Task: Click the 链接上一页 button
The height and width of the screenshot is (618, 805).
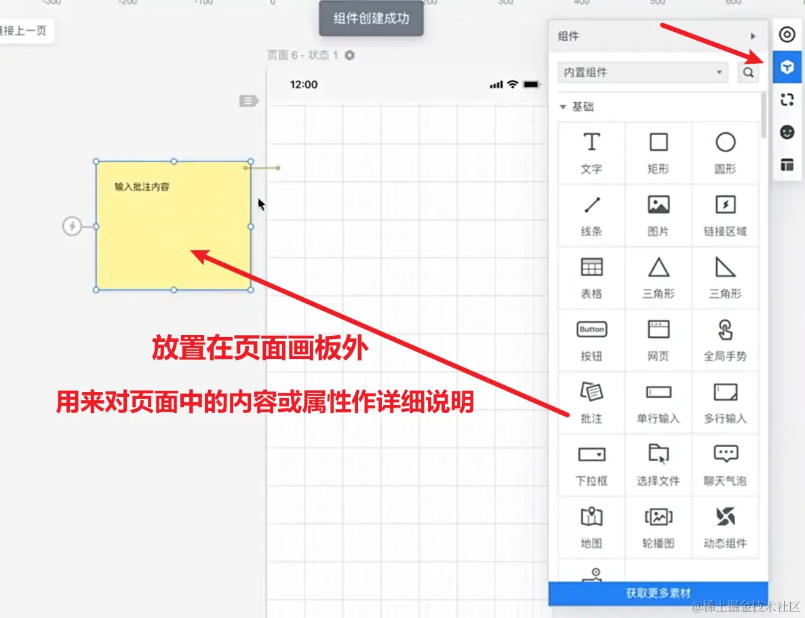Action: tap(26, 31)
